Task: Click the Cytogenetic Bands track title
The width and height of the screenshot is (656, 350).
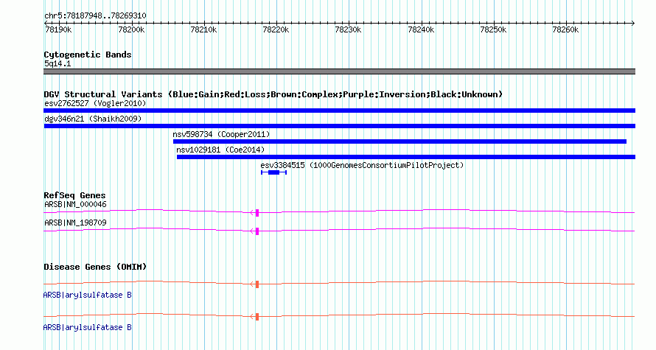Action: [x=88, y=55]
